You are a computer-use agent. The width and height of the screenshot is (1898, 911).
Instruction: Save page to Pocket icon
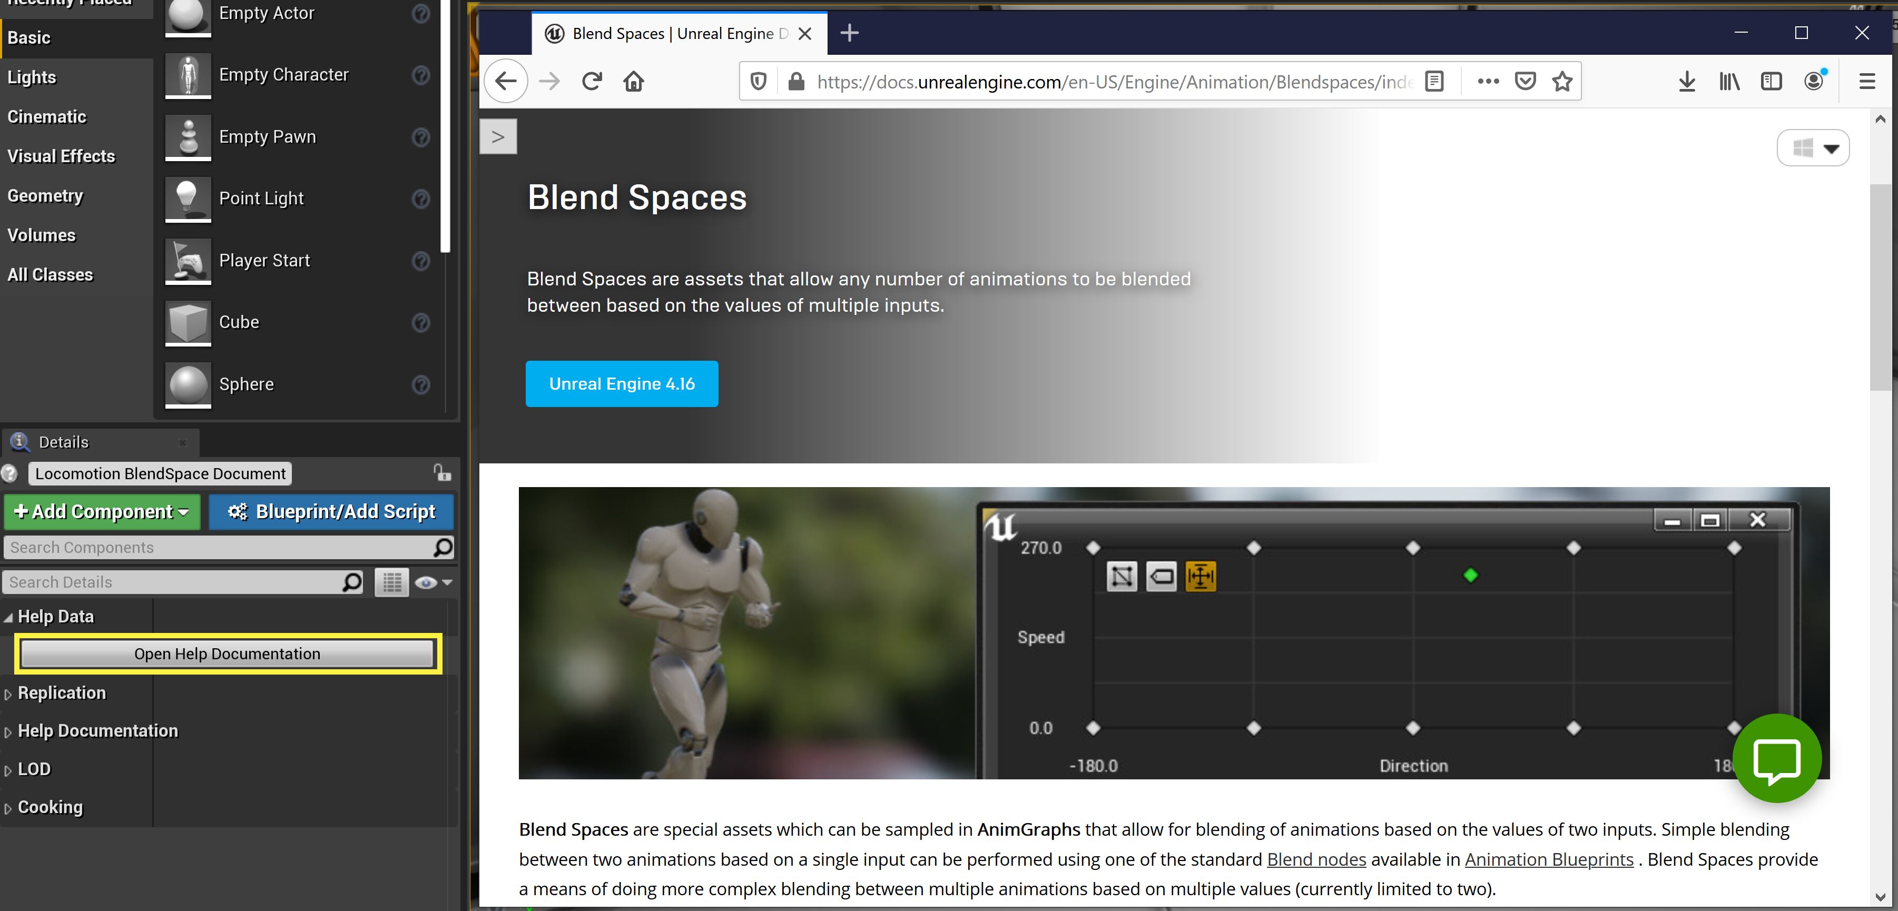[x=1525, y=81]
